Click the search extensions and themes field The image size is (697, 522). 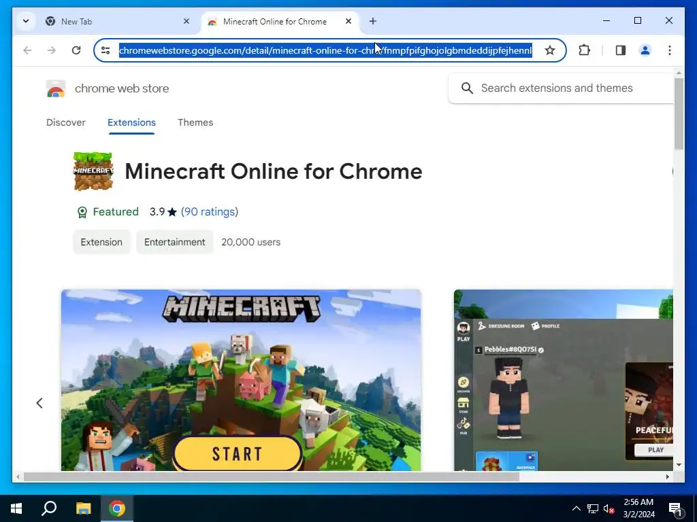(x=561, y=88)
